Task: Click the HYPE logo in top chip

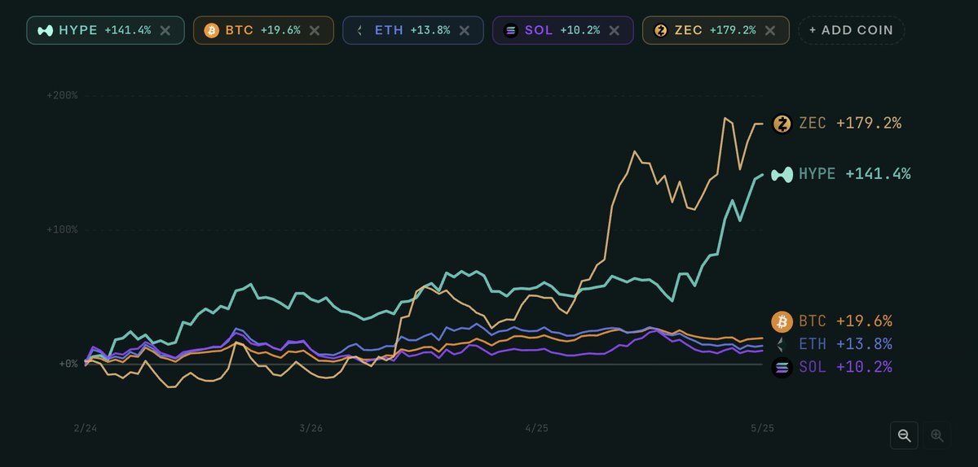Action: pyautogui.click(x=46, y=30)
